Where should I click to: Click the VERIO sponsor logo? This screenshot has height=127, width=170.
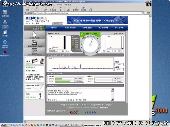[x=90, y=112]
